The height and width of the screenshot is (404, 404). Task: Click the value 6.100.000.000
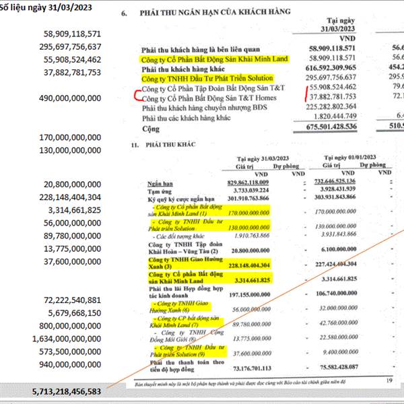(x=339, y=249)
